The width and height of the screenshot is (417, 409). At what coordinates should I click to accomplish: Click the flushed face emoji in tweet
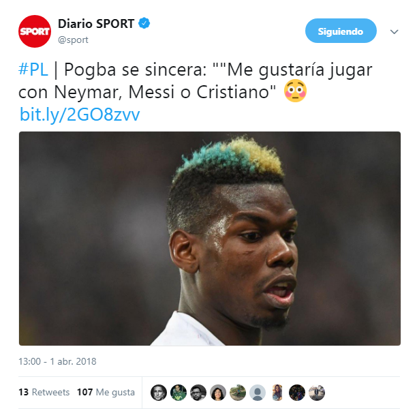point(295,91)
